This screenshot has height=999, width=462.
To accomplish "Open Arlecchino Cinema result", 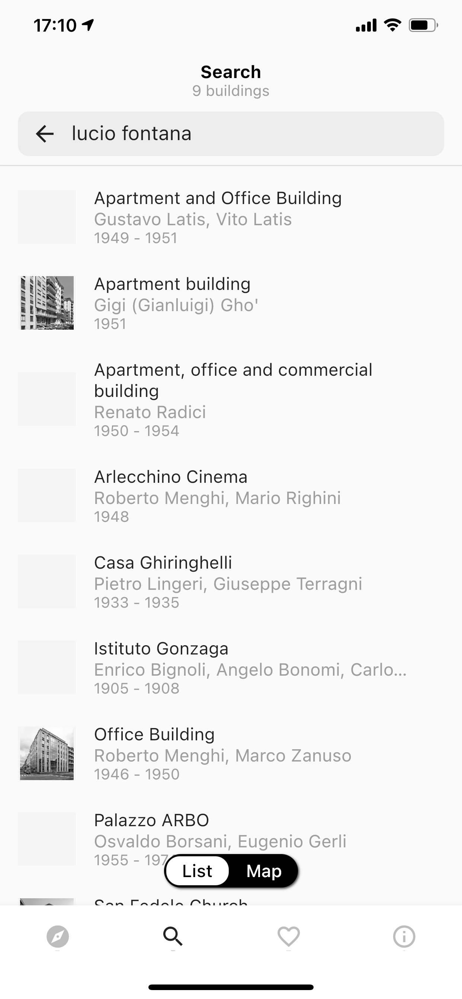I will click(x=231, y=496).
